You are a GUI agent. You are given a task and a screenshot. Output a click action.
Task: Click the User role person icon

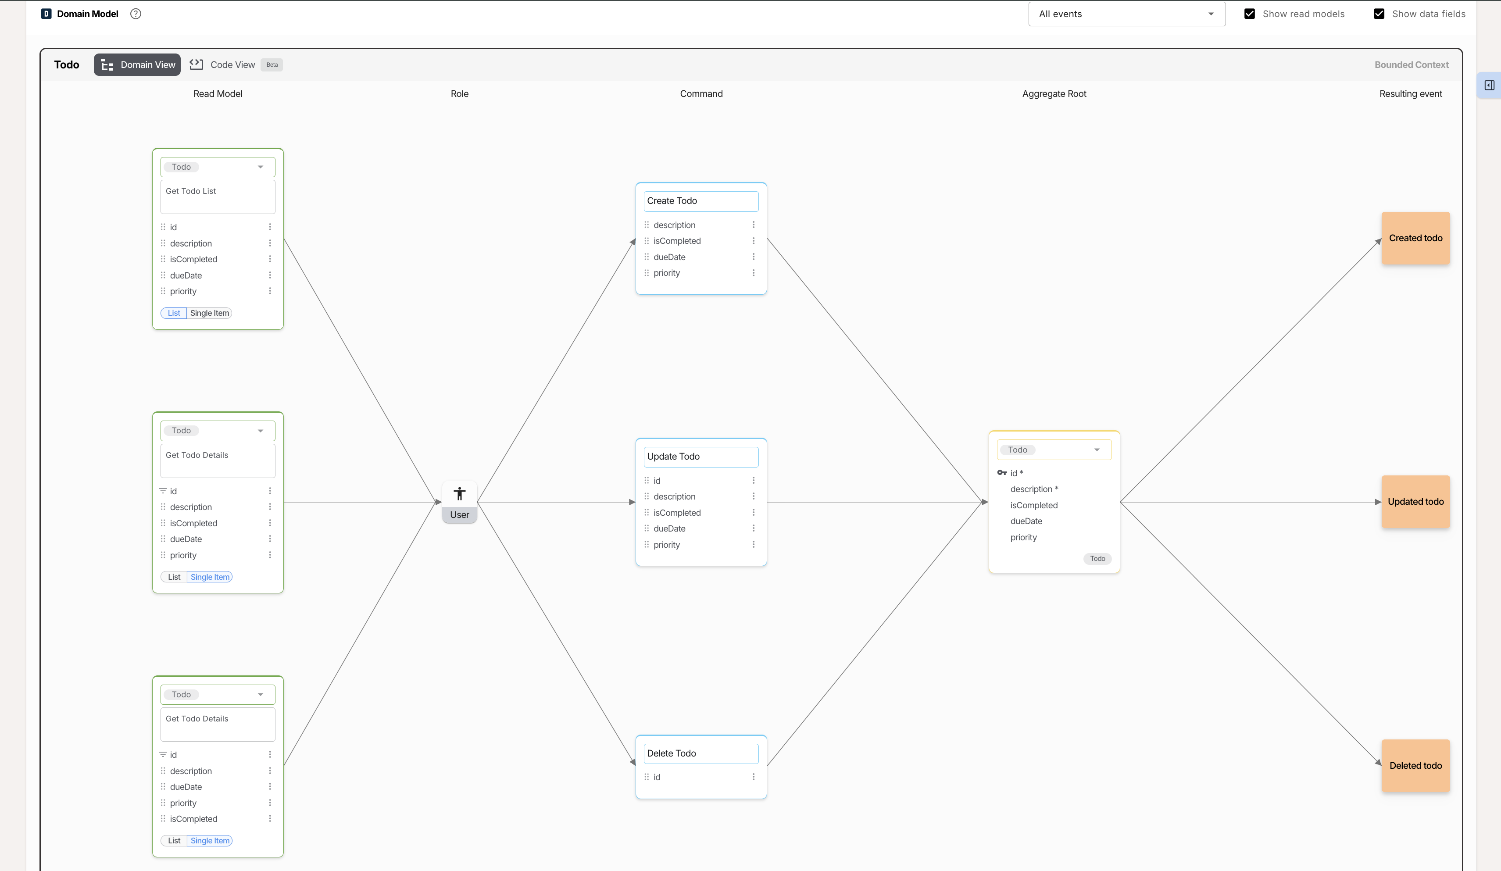(459, 493)
